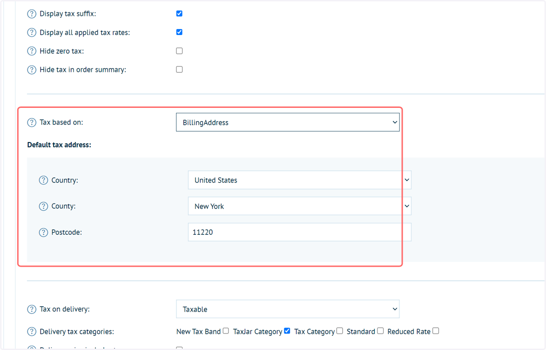This screenshot has height=350, width=546.
Task: Uncheck the TaxJar Category checkbox
Action: pos(287,331)
